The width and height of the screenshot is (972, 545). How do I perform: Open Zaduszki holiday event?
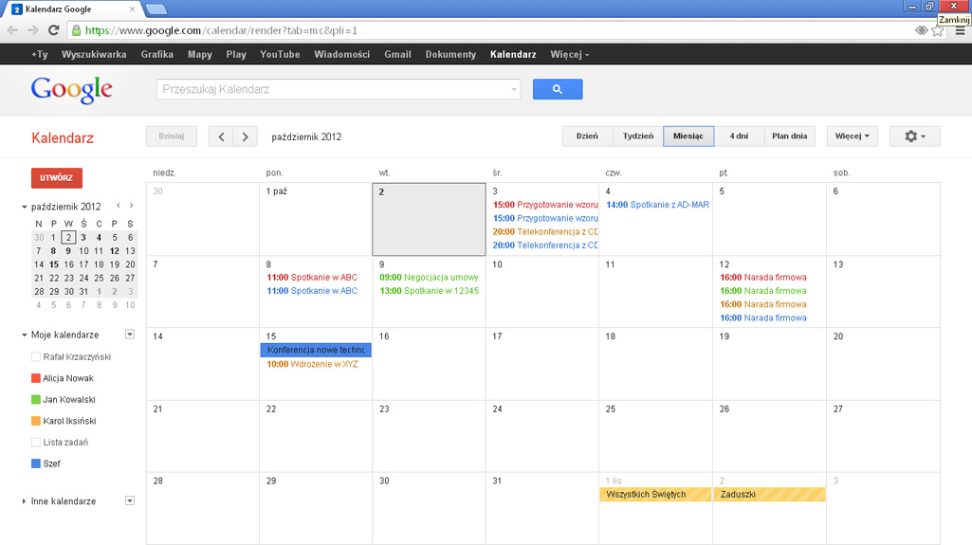coord(769,494)
